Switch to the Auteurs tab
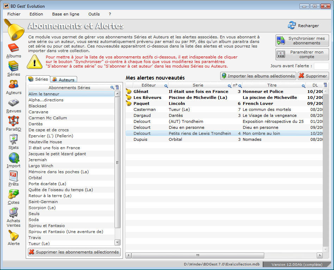 click(64, 80)
